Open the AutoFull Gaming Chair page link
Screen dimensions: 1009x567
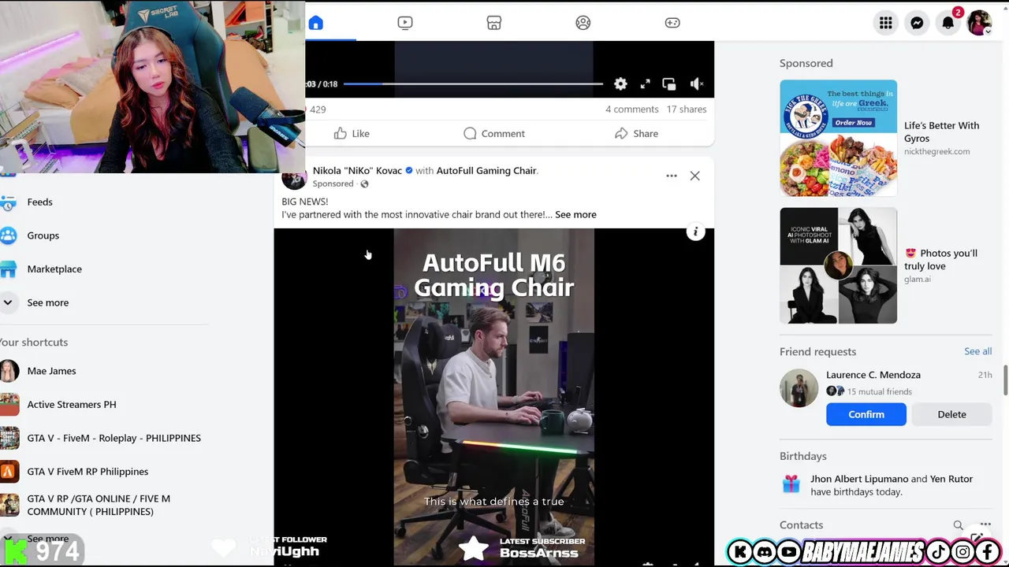click(x=486, y=170)
